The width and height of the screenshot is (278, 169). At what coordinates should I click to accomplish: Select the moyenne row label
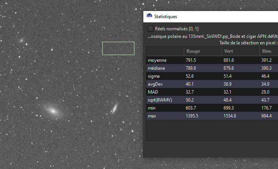pos(157,60)
